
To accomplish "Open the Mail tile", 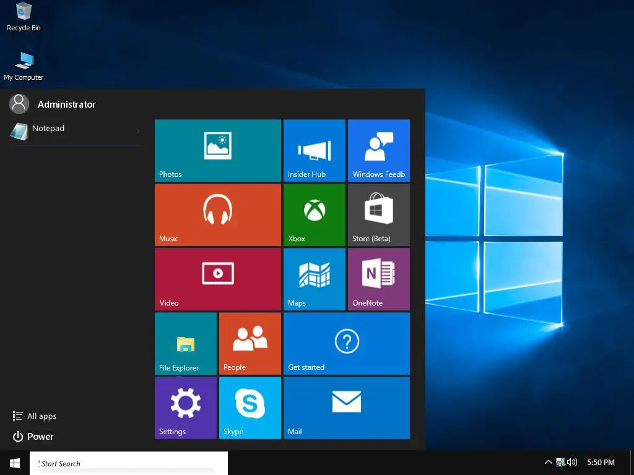I will [x=347, y=408].
